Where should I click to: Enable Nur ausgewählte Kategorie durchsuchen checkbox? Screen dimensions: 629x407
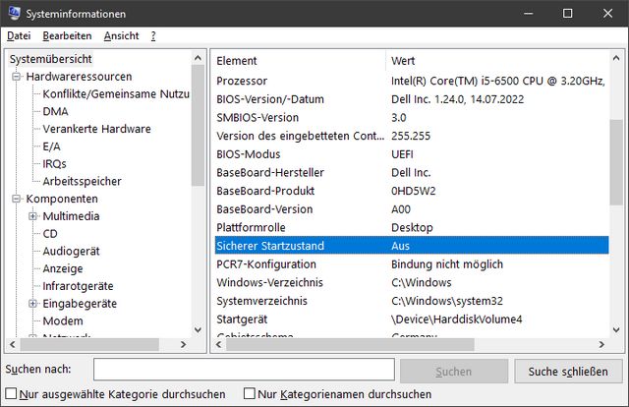pos(10,394)
